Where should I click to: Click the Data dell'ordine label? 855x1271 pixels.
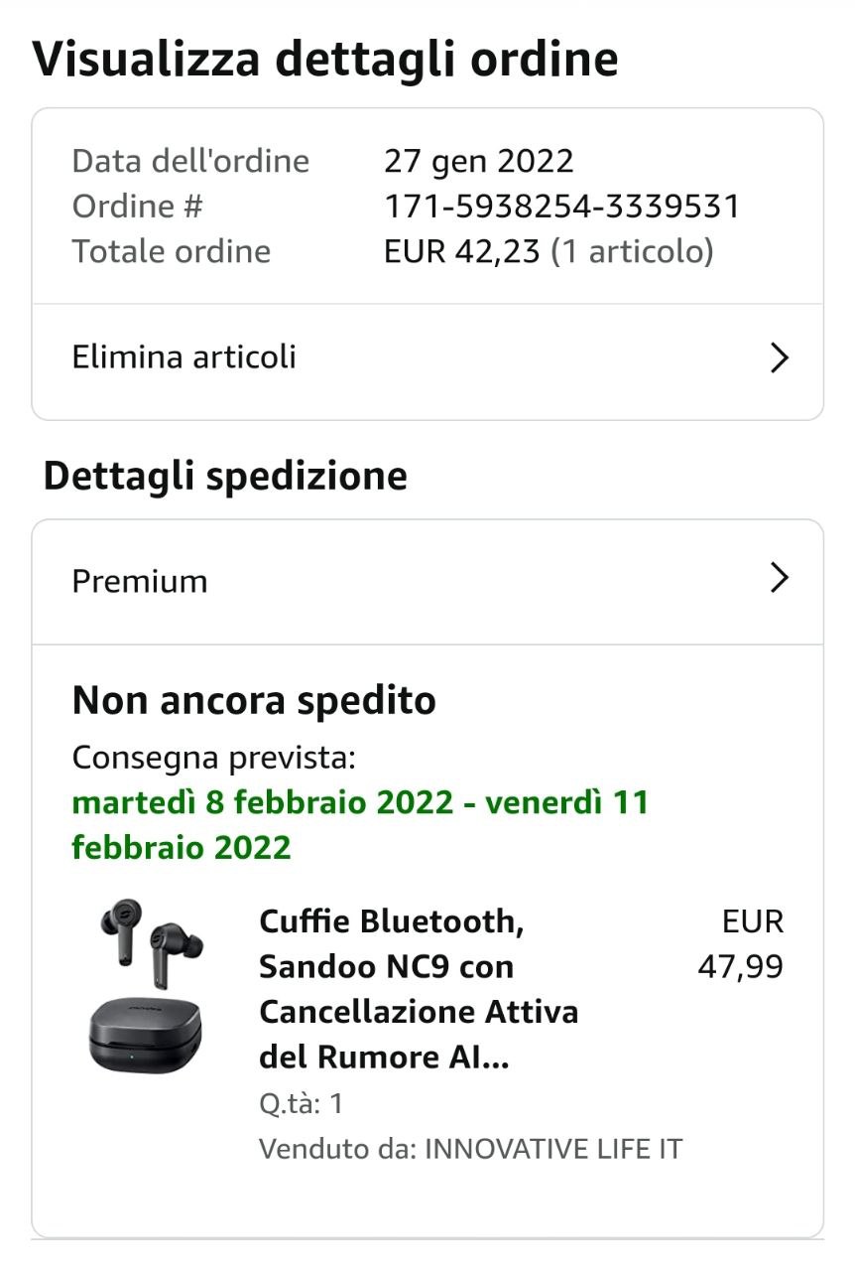click(x=190, y=161)
